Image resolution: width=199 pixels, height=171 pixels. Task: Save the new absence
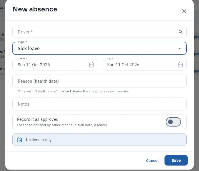176,160
